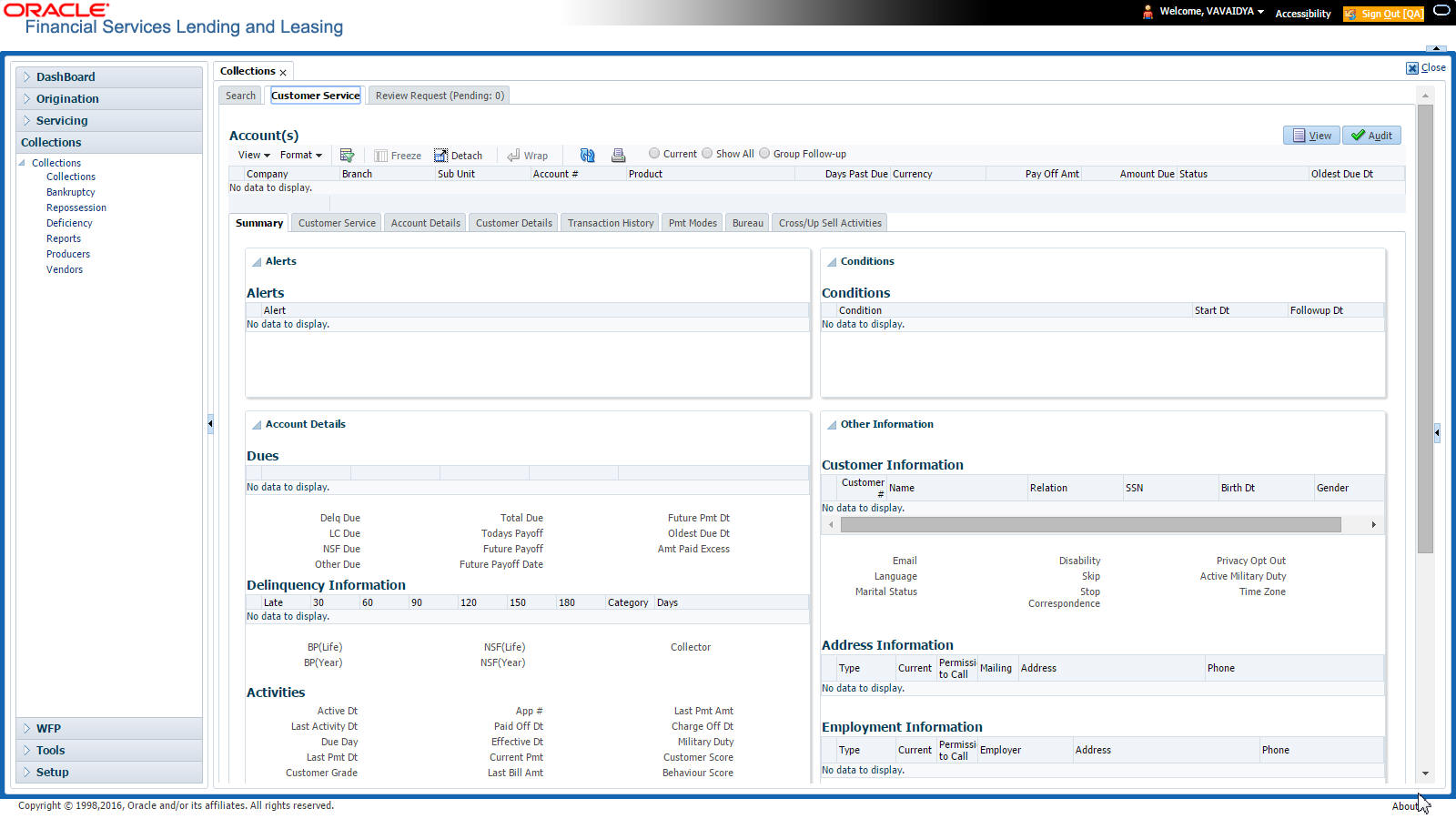1456x819 pixels.
Task: Expand the DashBoard navigation section
Action: [x=109, y=77]
